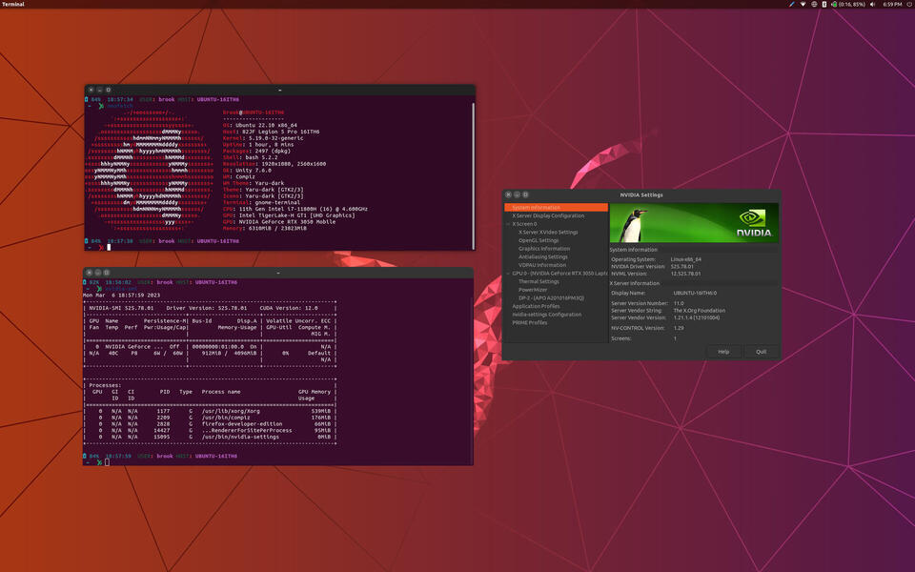Select the DP-2 display entry
This screenshot has width=915, height=572.
[551, 297]
